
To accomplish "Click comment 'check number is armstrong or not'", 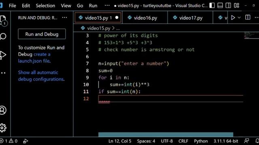I will point(146,50).
